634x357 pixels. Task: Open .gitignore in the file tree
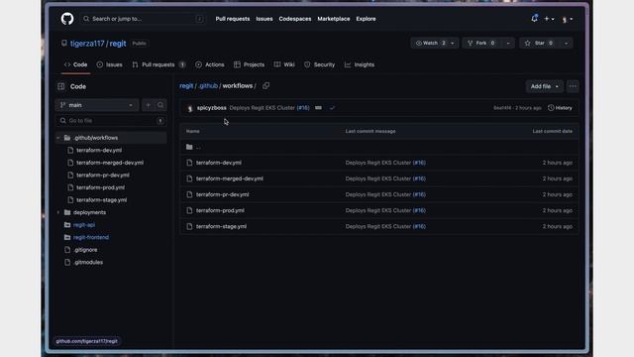[x=86, y=250]
